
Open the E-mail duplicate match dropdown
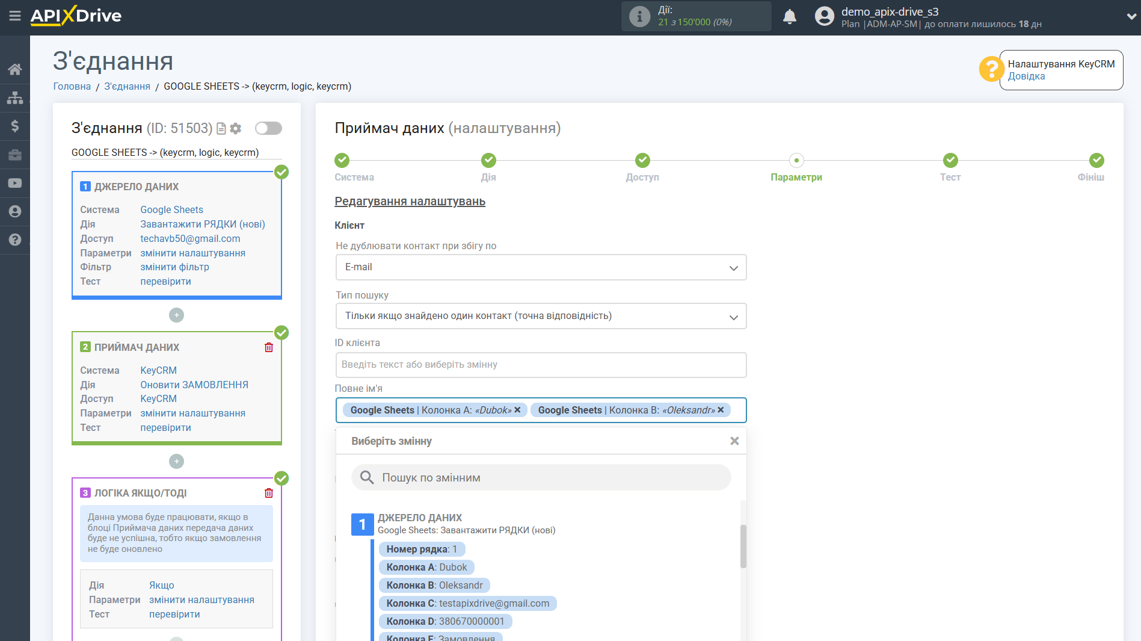tap(541, 267)
